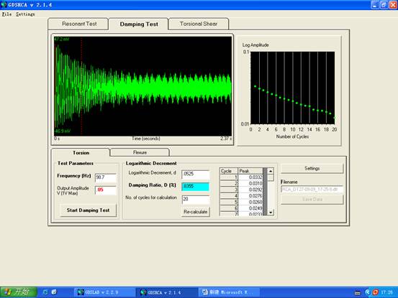Screen dimensions: 398x298
Task: Click the peak table scroll down arrow
Action: (271, 212)
